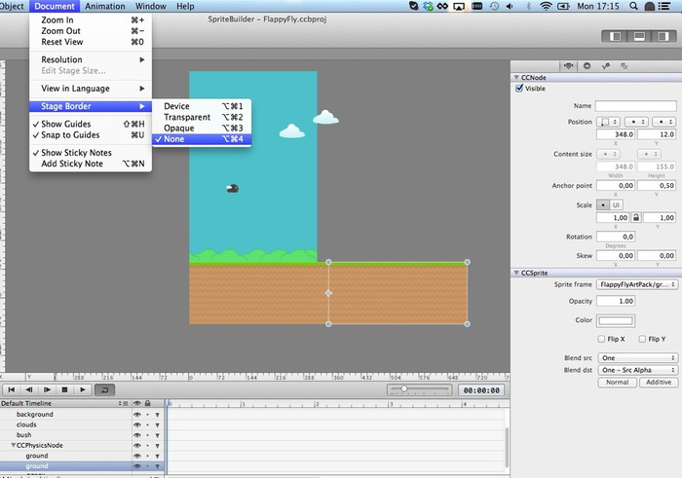Hide the clouds layer eye
682x478 pixels.
[137, 424]
